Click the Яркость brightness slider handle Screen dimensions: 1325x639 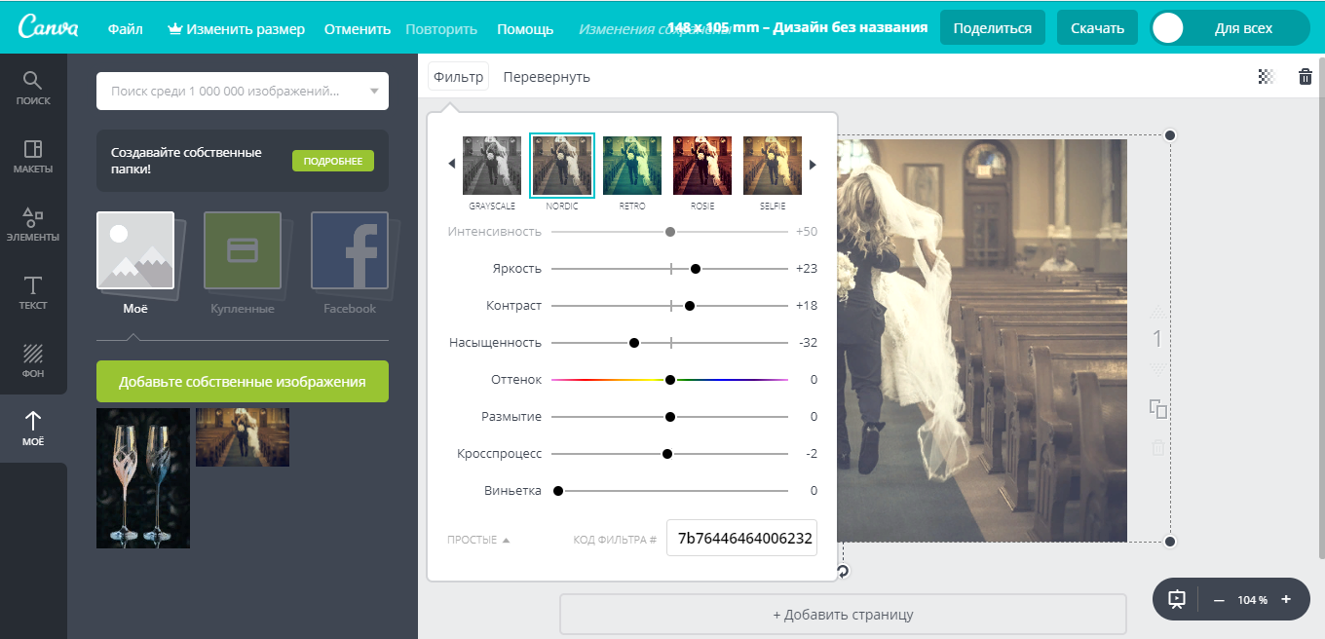[696, 269]
